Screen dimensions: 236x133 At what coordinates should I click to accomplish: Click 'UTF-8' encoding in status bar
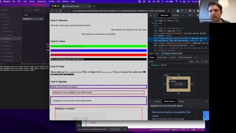pyautogui.click(x=183, y=130)
